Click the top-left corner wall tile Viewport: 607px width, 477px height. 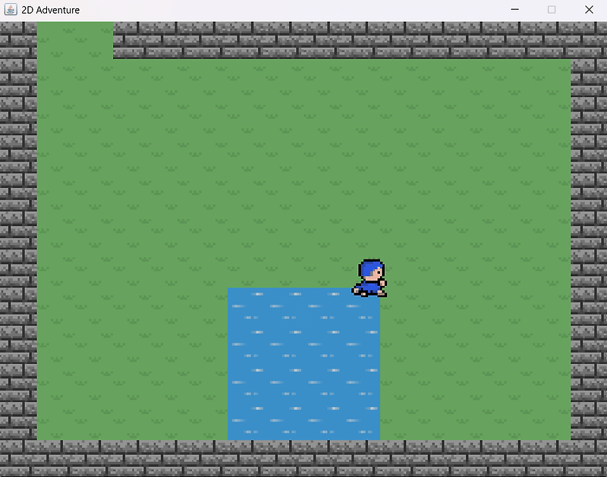pos(19,34)
